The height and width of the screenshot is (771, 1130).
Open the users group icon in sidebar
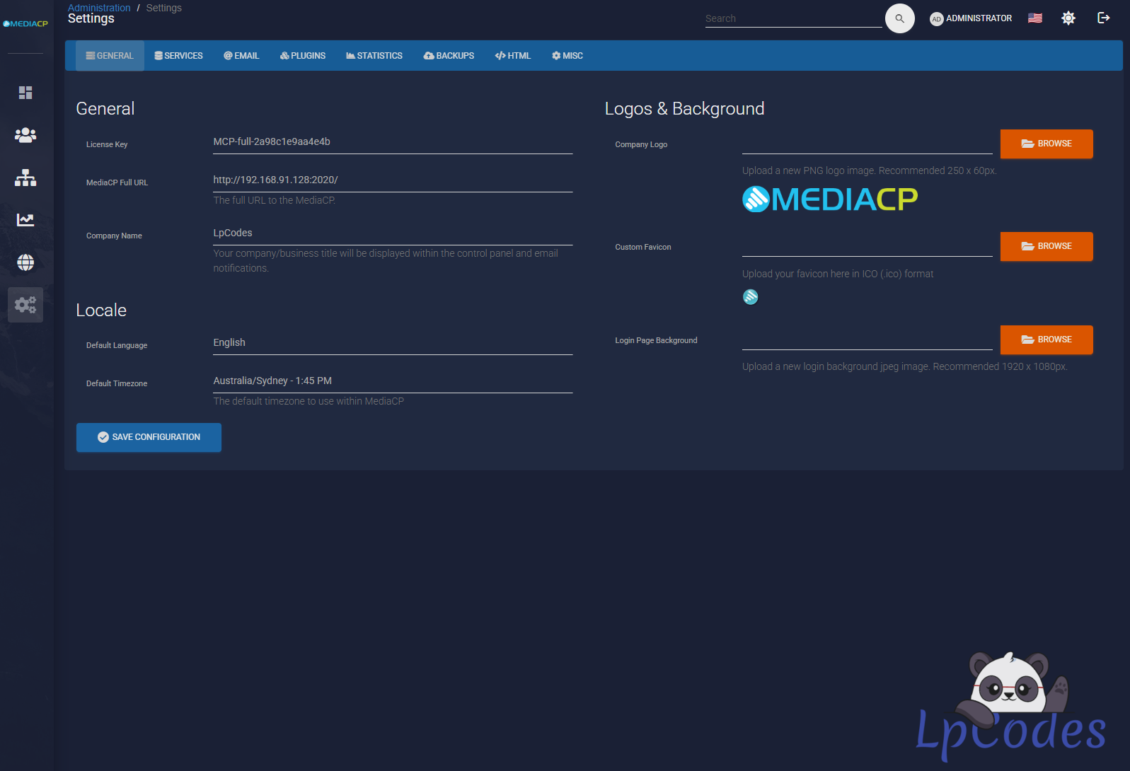point(25,135)
